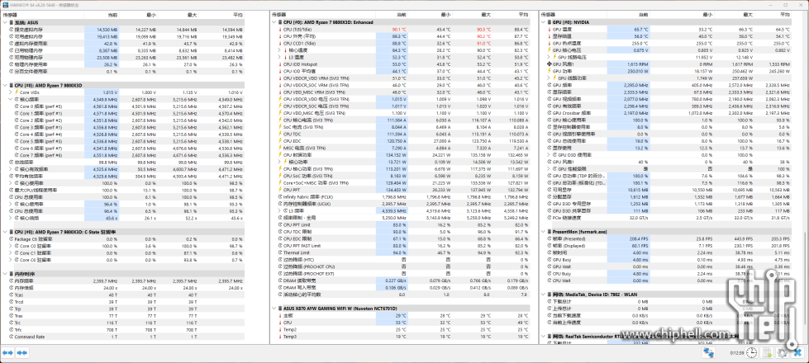Click chip icon of 系统: ASUS group
Screen dimensions: 809x363
10,22
